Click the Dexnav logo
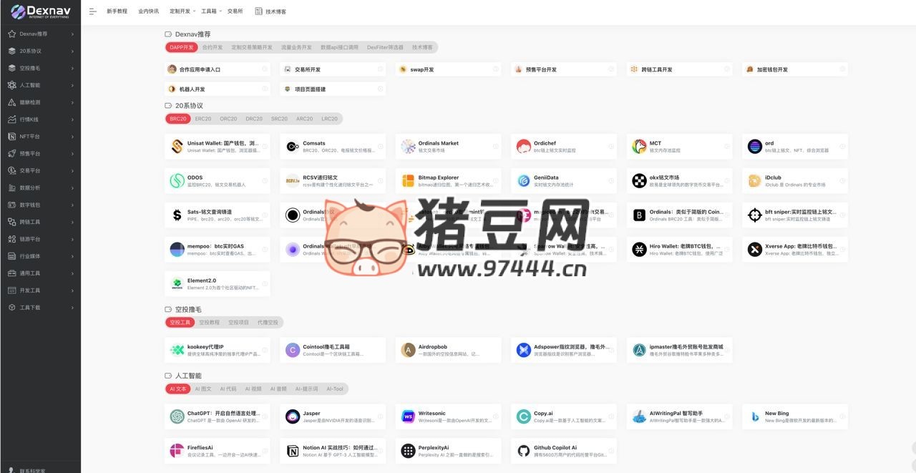 tap(40, 11)
